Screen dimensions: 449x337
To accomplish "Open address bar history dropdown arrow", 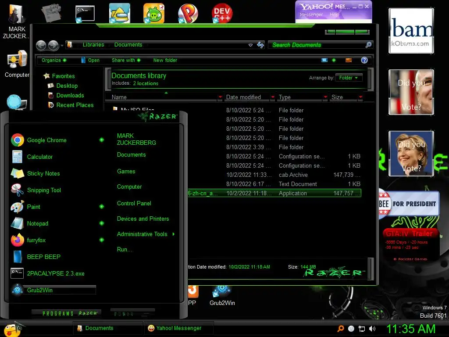I will (250, 45).
